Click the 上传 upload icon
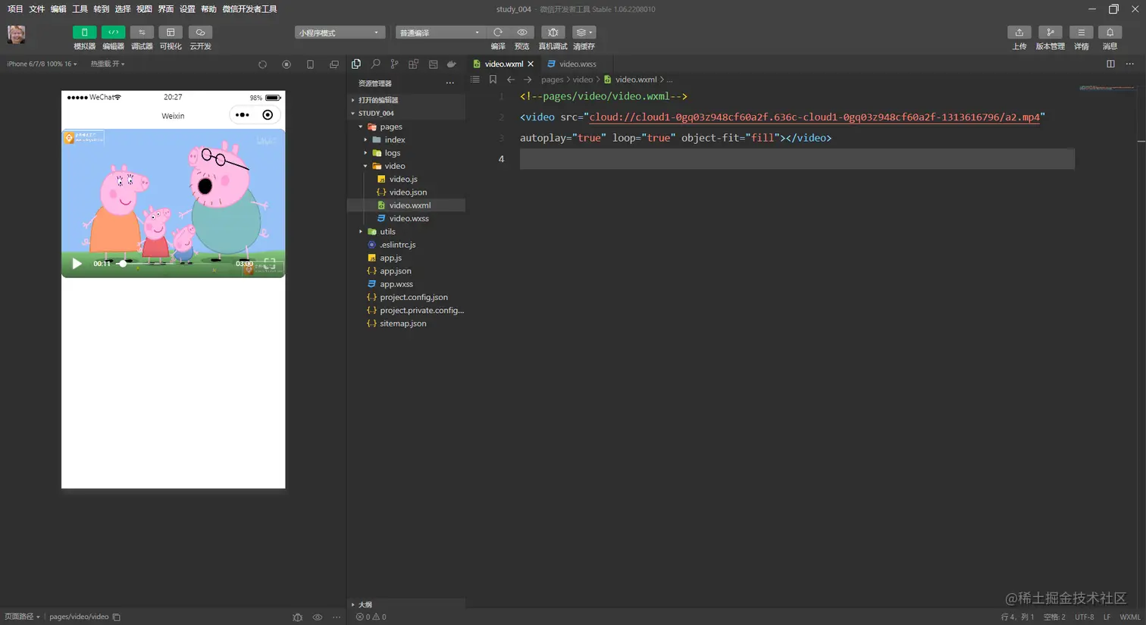 tap(1019, 33)
